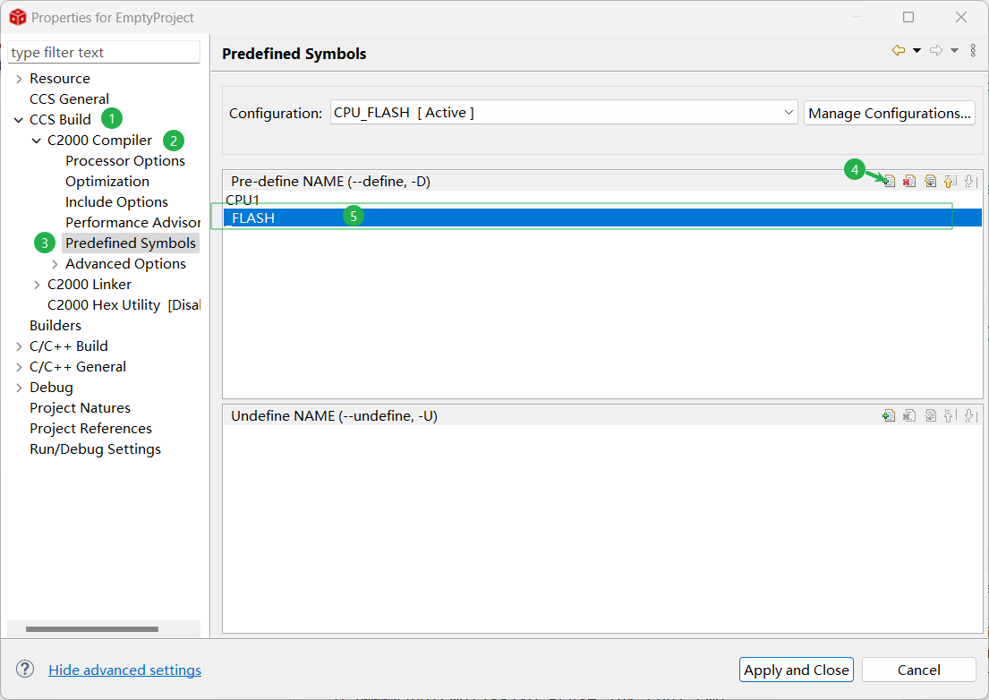
Task: Select the CPU1 predefined symbol
Action: pyautogui.click(x=243, y=200)
